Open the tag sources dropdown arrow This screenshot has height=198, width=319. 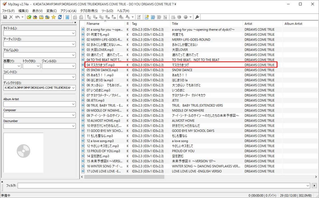click(x=190, y=17)
